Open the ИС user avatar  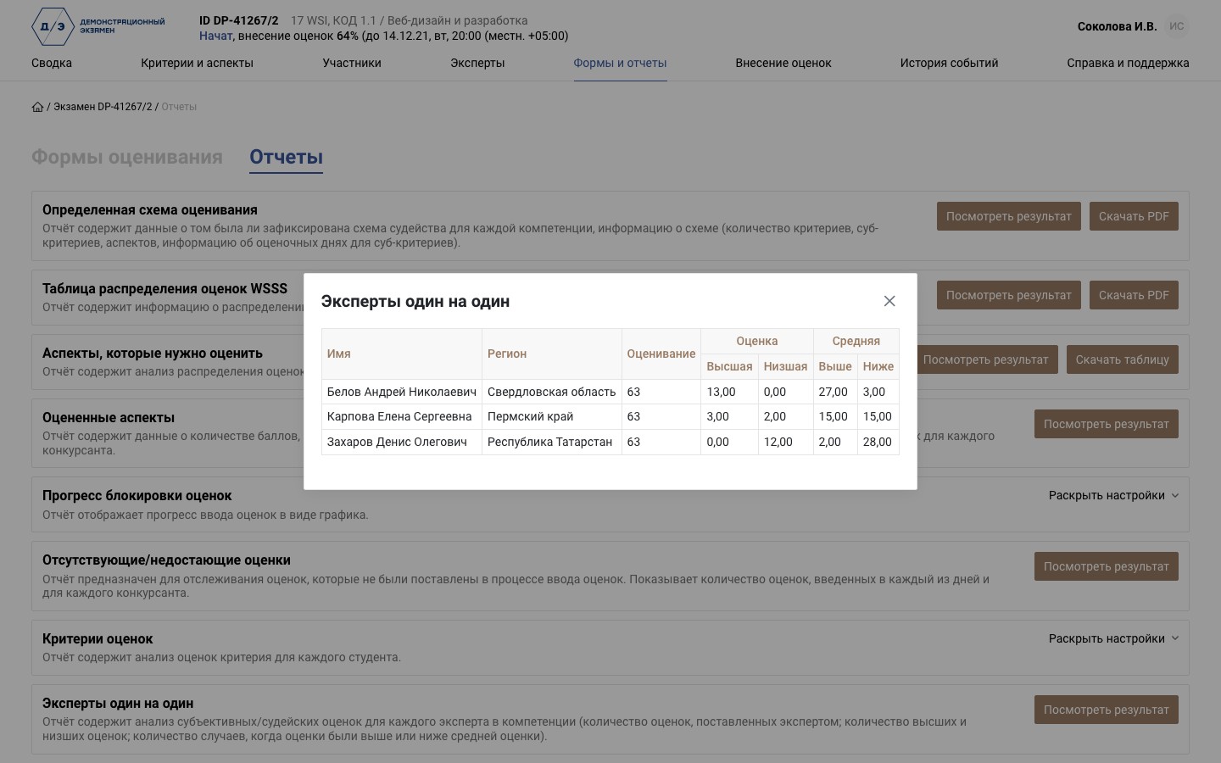1177,26
